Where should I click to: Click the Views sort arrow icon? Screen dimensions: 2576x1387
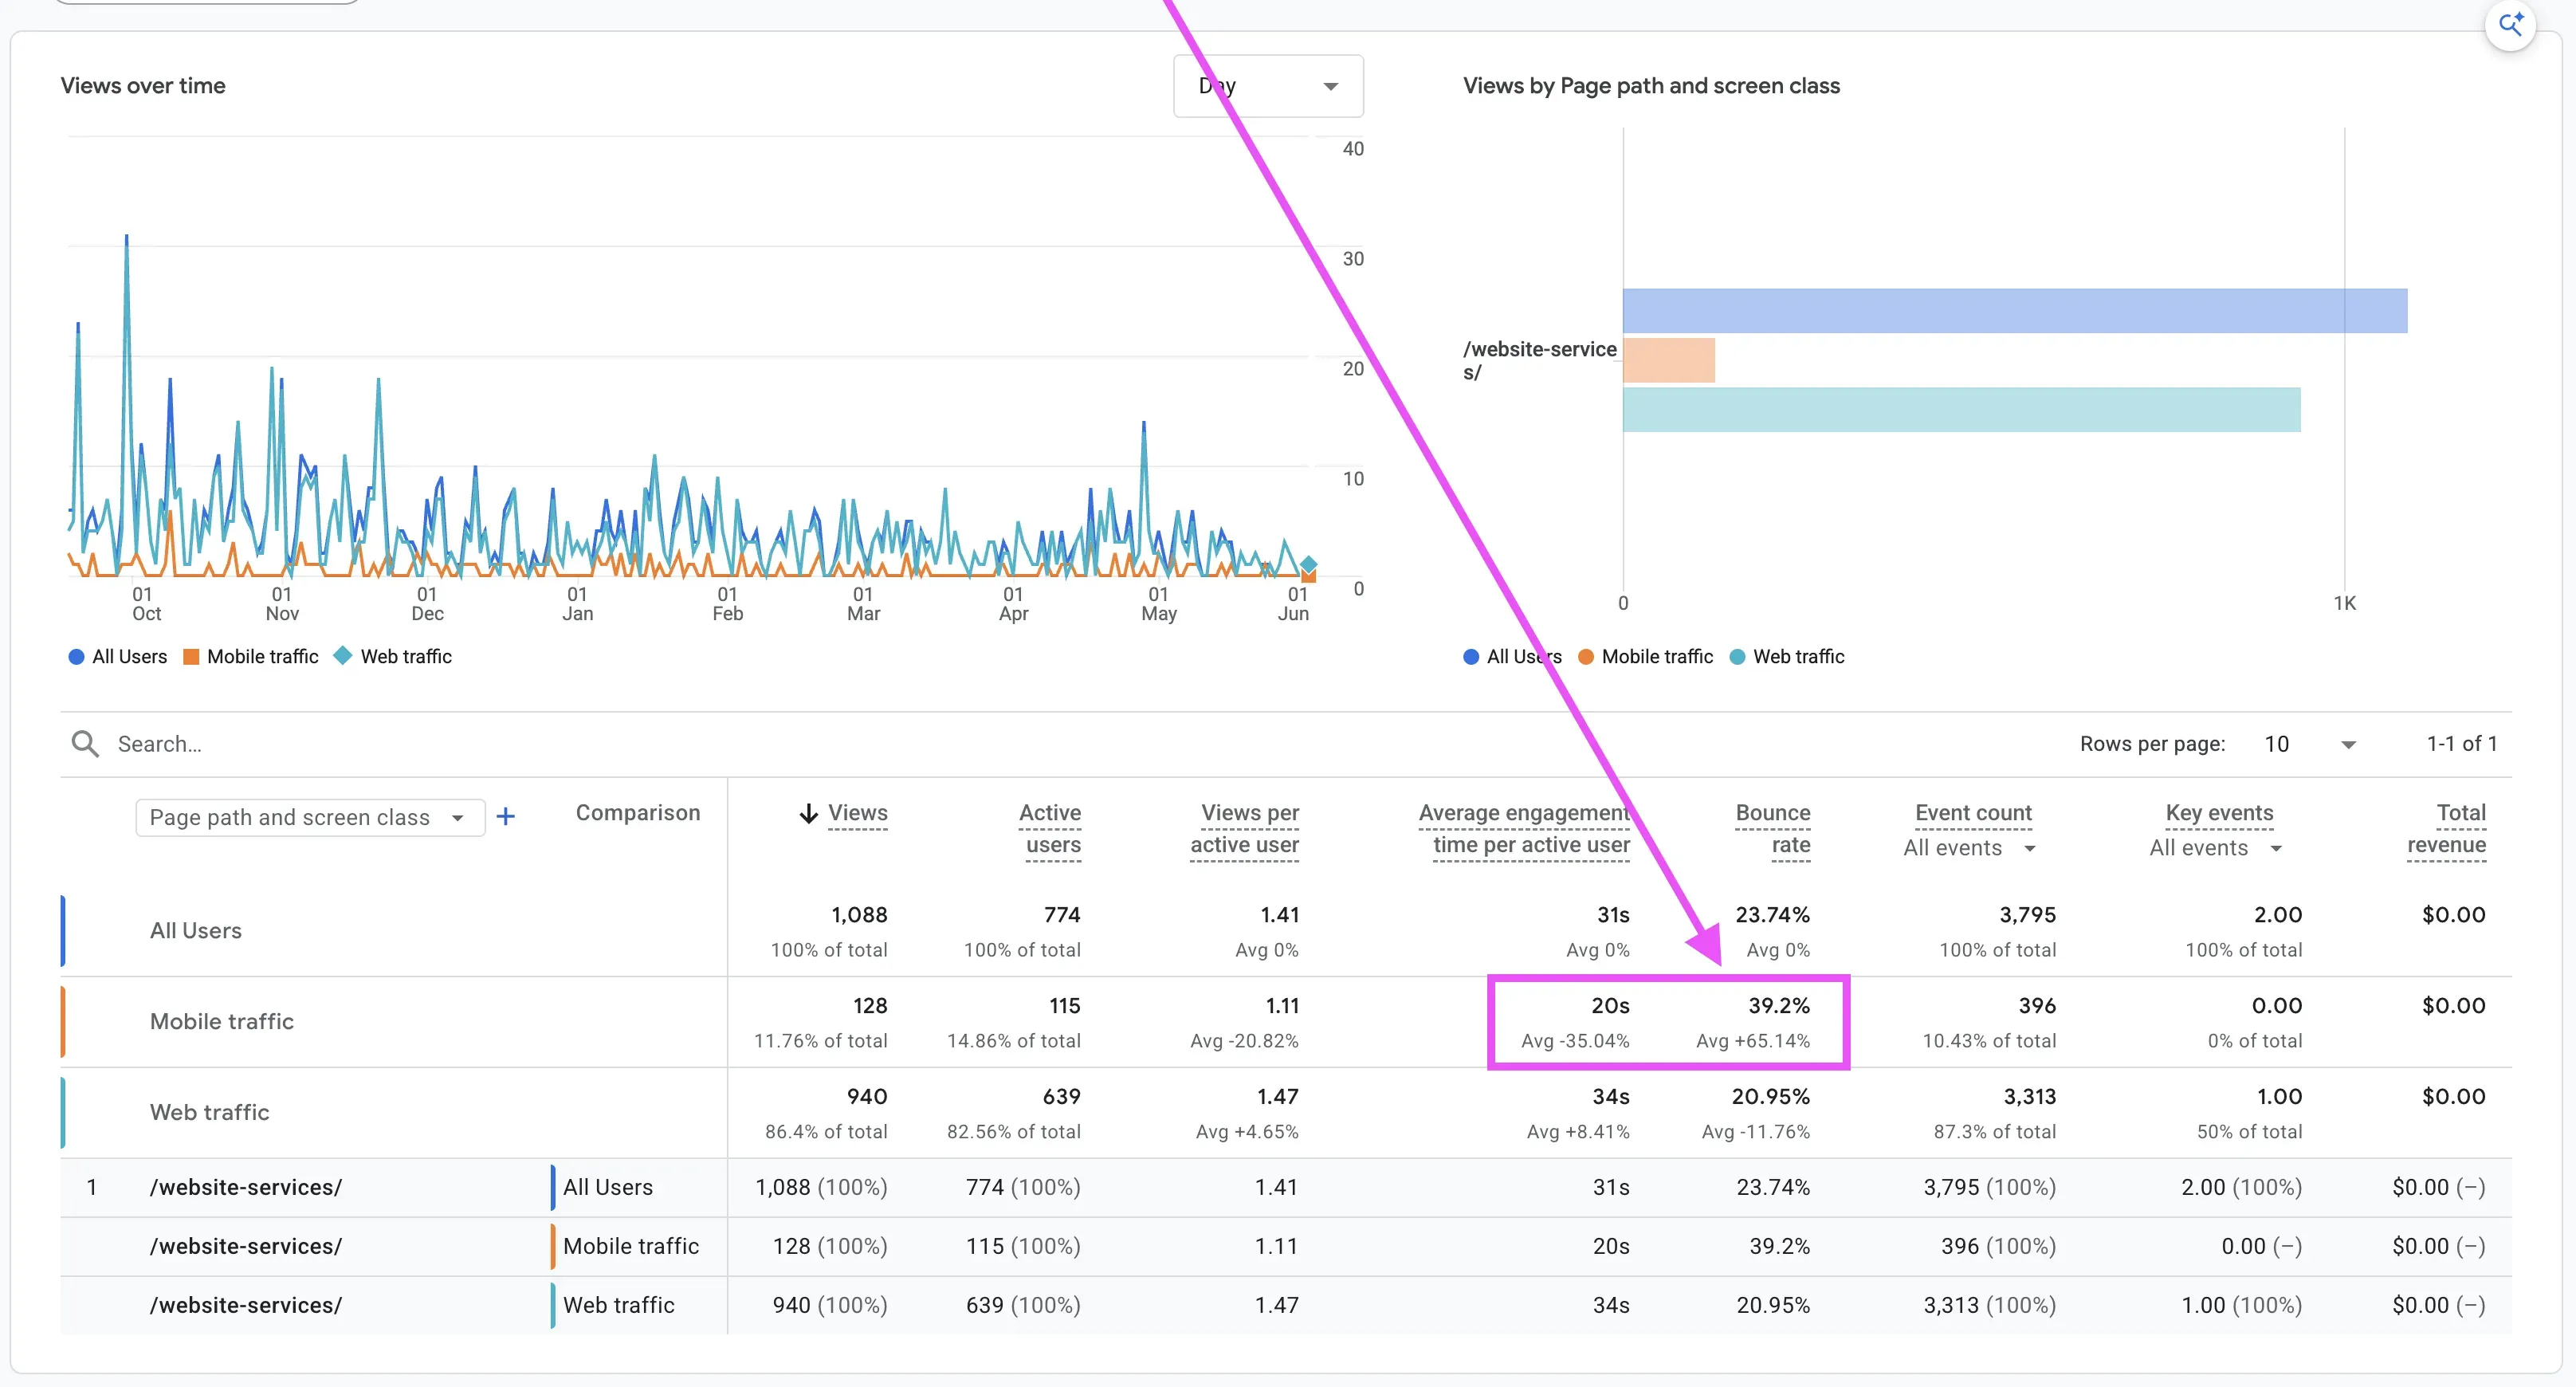808,813
